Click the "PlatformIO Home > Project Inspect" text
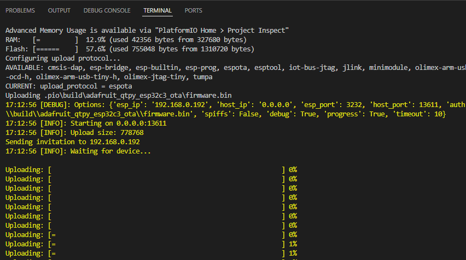Image resolution: width=466 pixels, height=260 pixels. click(222, 30)
